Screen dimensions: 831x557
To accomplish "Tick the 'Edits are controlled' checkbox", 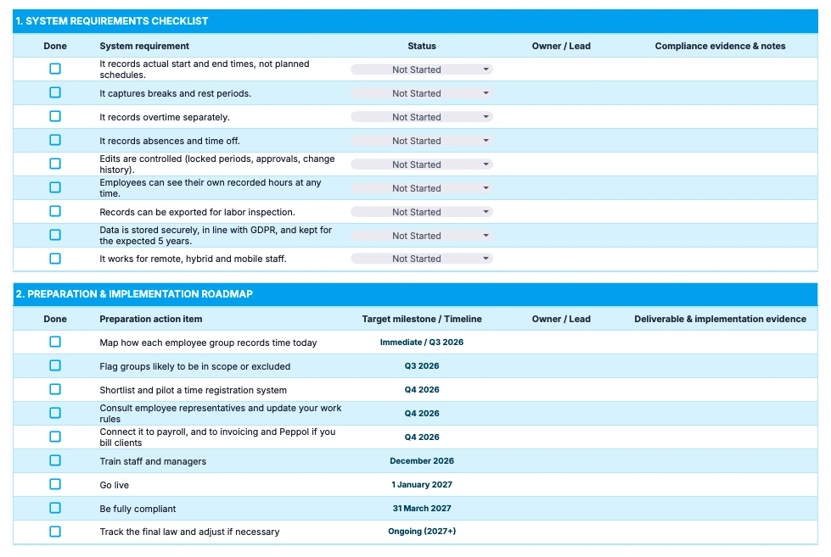I will 55,164.
